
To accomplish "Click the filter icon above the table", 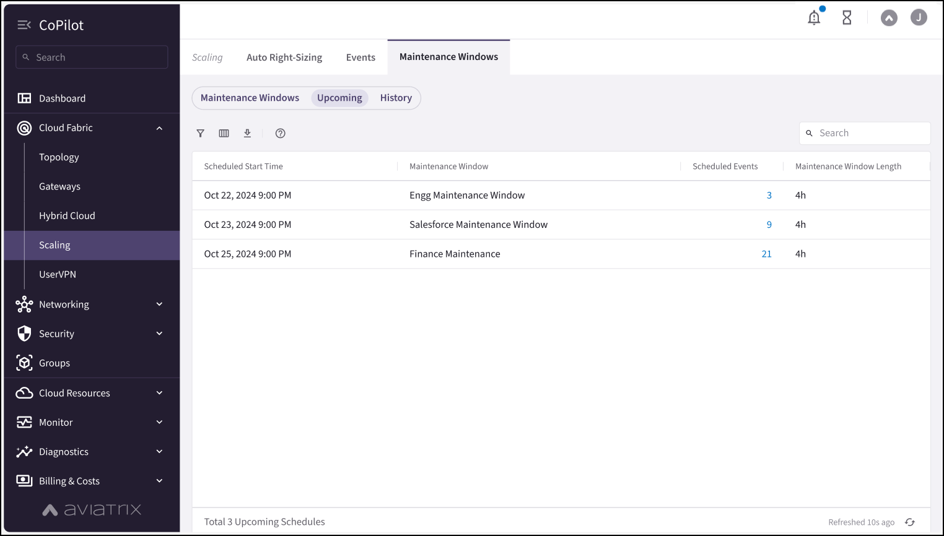I will pos(200,133).
